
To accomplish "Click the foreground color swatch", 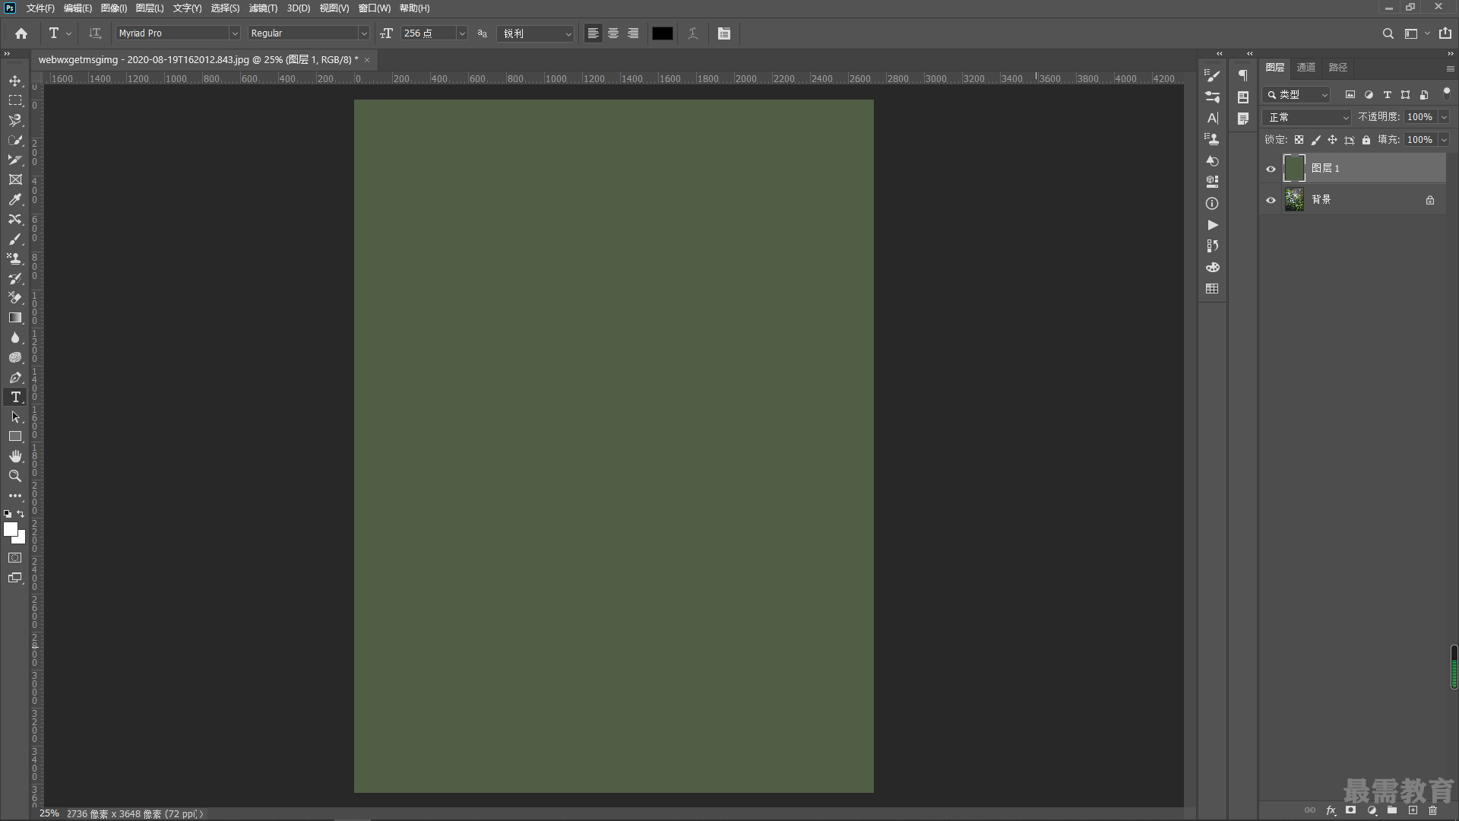I will pos(10,529).
